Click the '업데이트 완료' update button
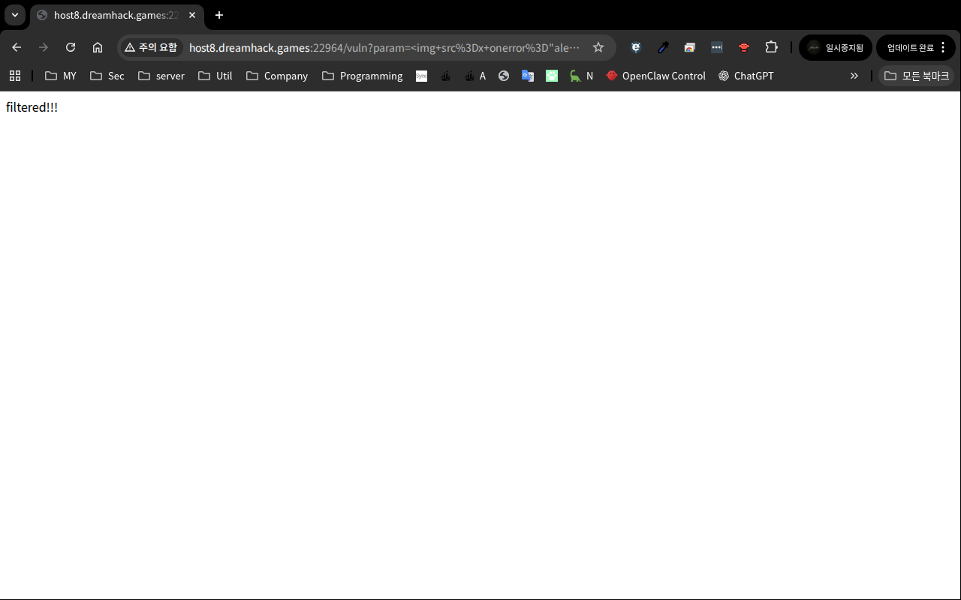 tap(915, 47)
